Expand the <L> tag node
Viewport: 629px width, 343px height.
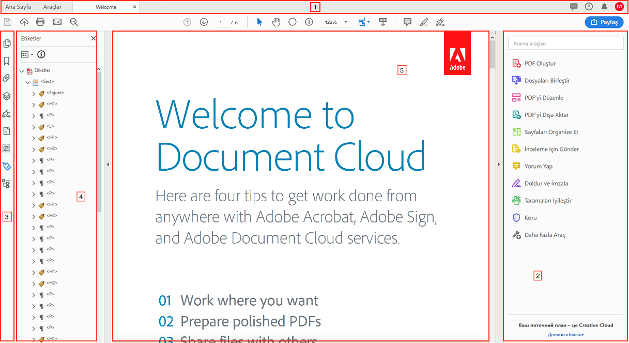click(x=34, y=127)
